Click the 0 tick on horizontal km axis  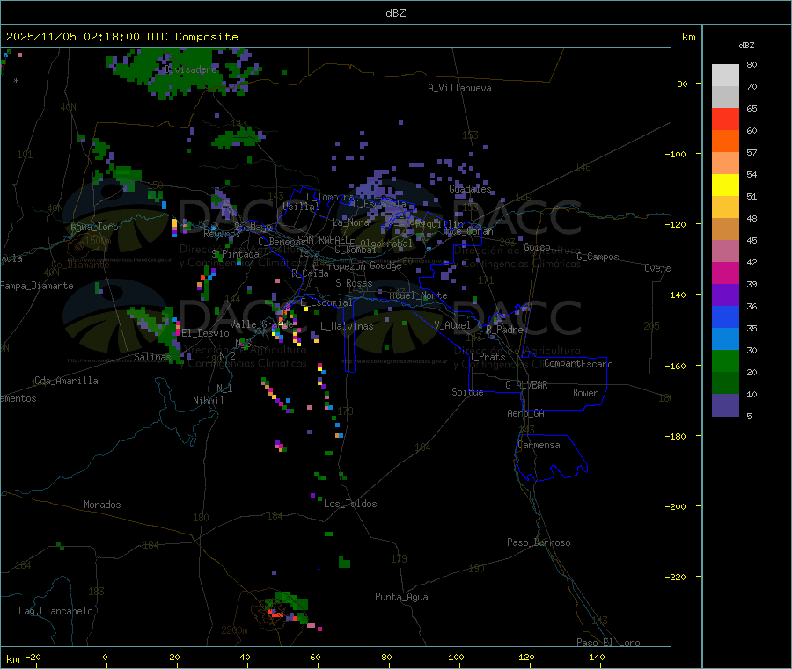(105, 657)
